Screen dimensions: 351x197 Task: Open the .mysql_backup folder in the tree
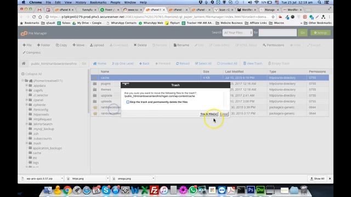(x=43, y=129)
